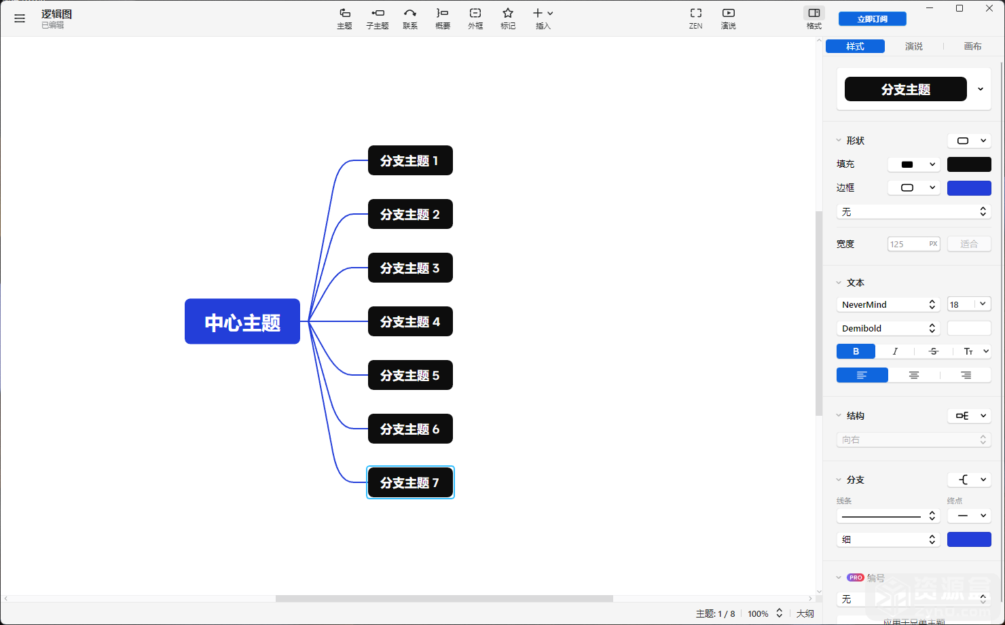Click the 分支主题 style preview
The image size is (1005, 625).
click(x=905, y=89)
